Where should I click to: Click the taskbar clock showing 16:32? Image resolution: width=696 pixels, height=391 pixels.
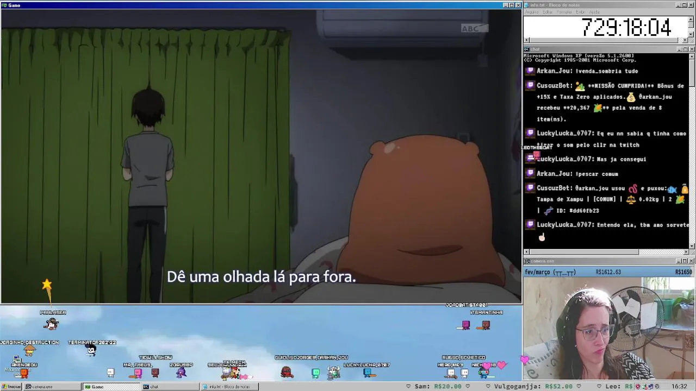pos(679,387)
